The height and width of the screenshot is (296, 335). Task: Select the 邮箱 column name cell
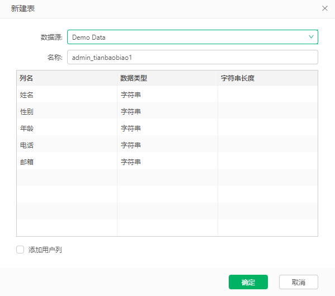[x=67, y=161]
